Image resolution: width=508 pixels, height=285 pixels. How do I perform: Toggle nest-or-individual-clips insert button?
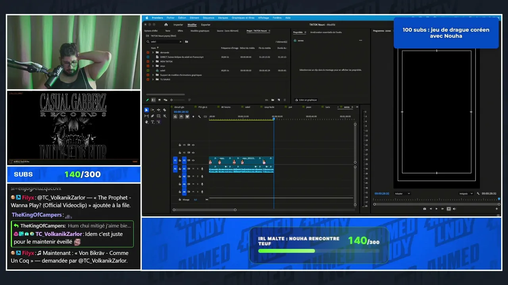(x=175, y=116)
